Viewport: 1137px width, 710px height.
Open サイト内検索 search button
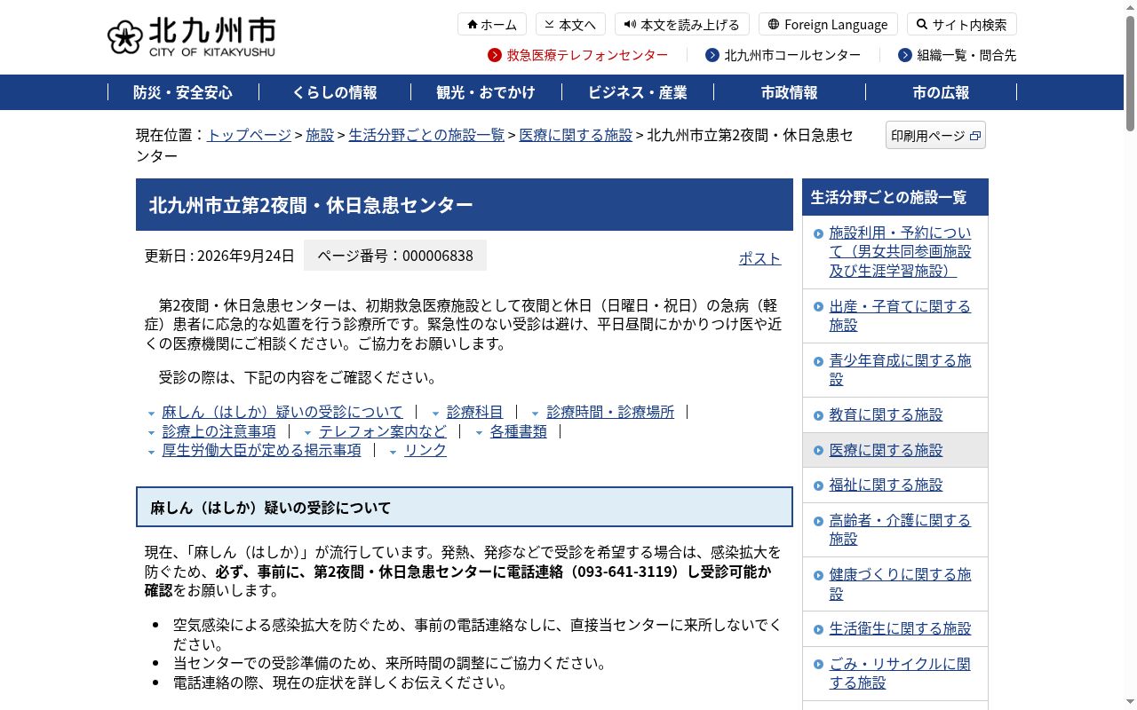[x=961, y=24]
